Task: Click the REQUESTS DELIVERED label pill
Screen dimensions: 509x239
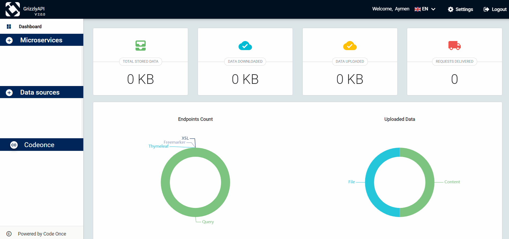Action: coord(455,61)
